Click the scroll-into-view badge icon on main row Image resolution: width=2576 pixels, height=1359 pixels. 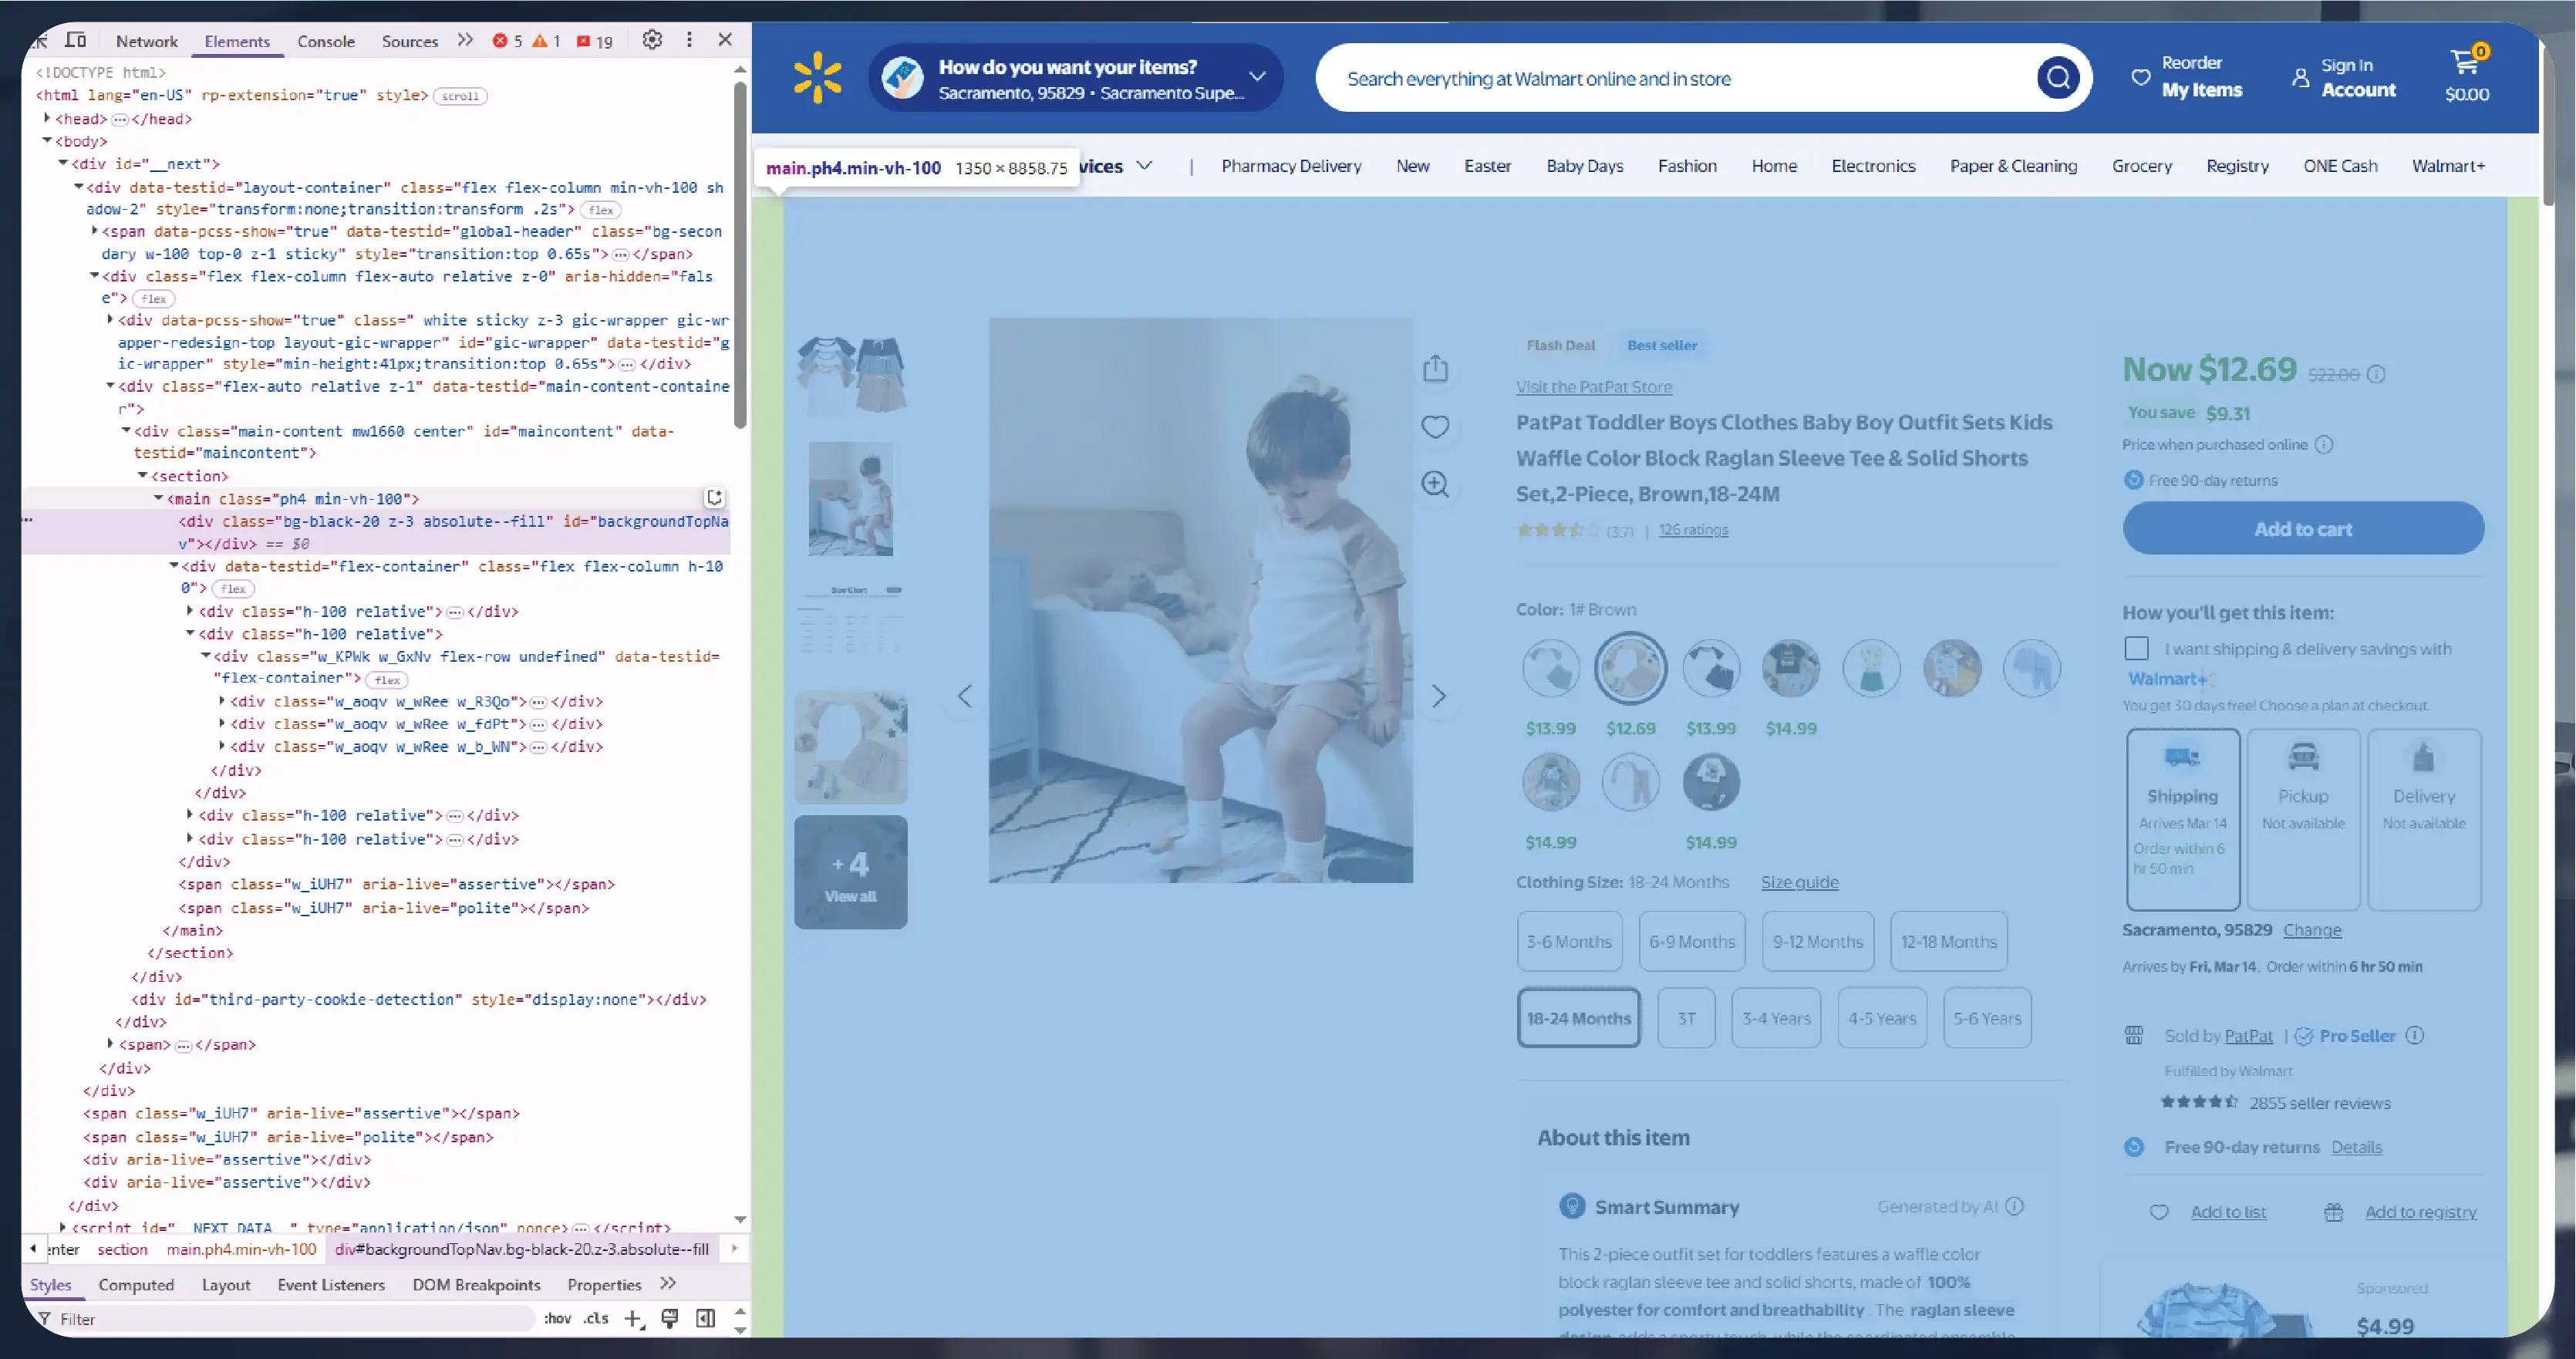coord(715,497)
